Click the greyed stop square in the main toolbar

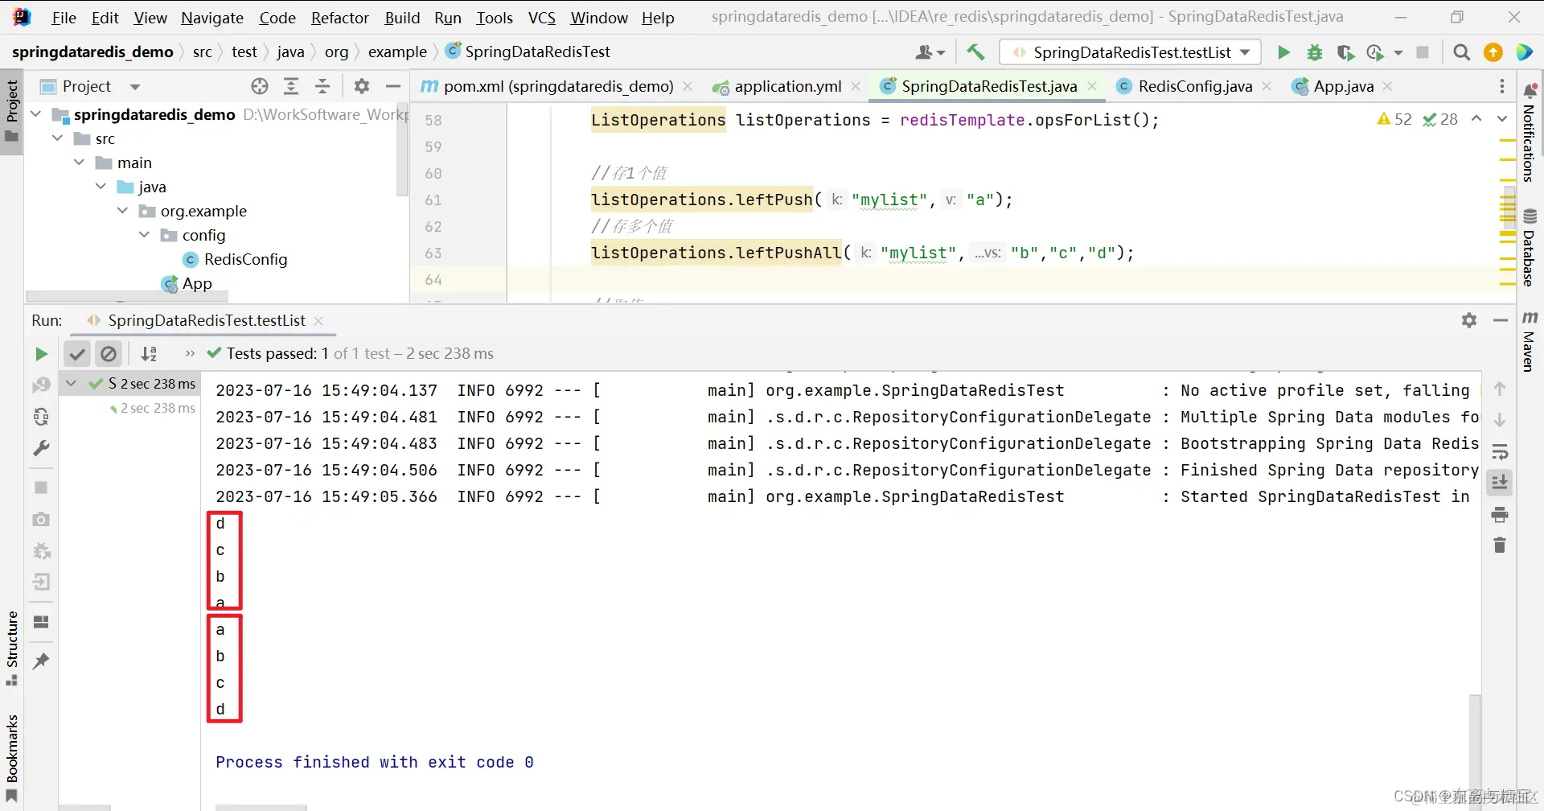[1423, 52]
